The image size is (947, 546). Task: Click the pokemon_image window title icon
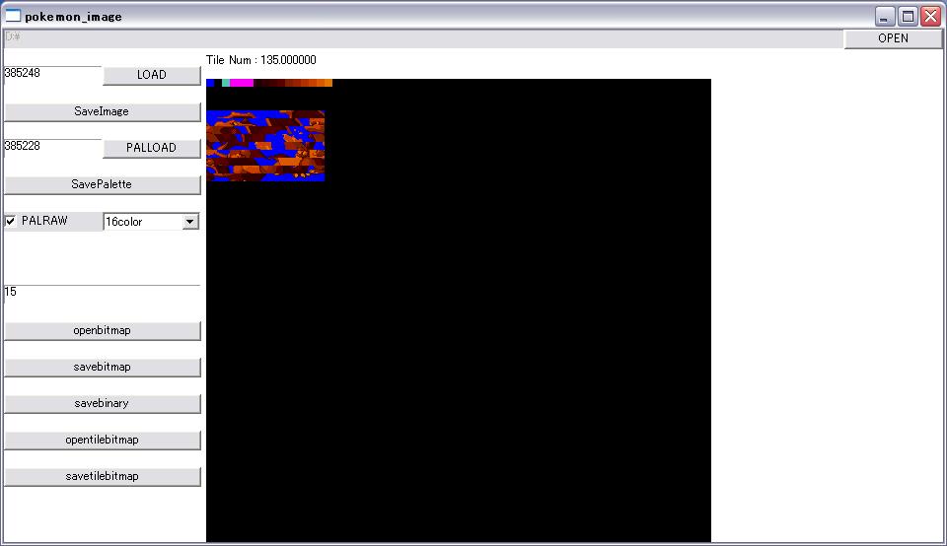[x=13, y=16]
